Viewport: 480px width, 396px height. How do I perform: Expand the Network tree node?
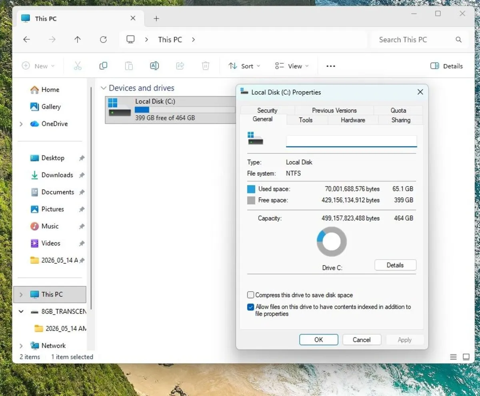(x=21, y=346)
